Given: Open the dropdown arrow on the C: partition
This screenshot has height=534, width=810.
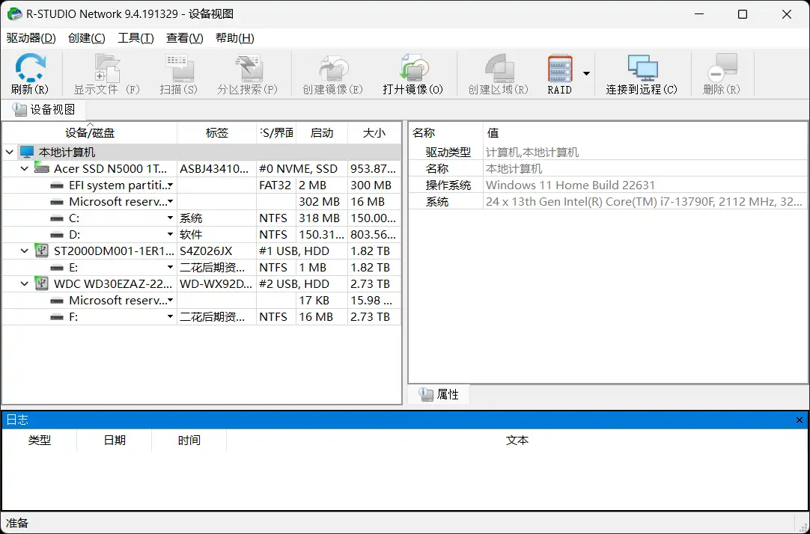Looking at the screenshot, I should (171, 218).
